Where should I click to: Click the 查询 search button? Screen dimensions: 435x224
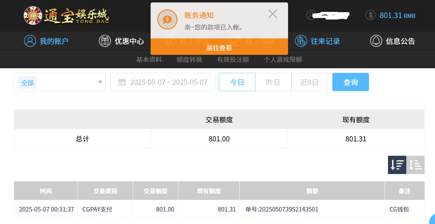(x=350, y=82)
